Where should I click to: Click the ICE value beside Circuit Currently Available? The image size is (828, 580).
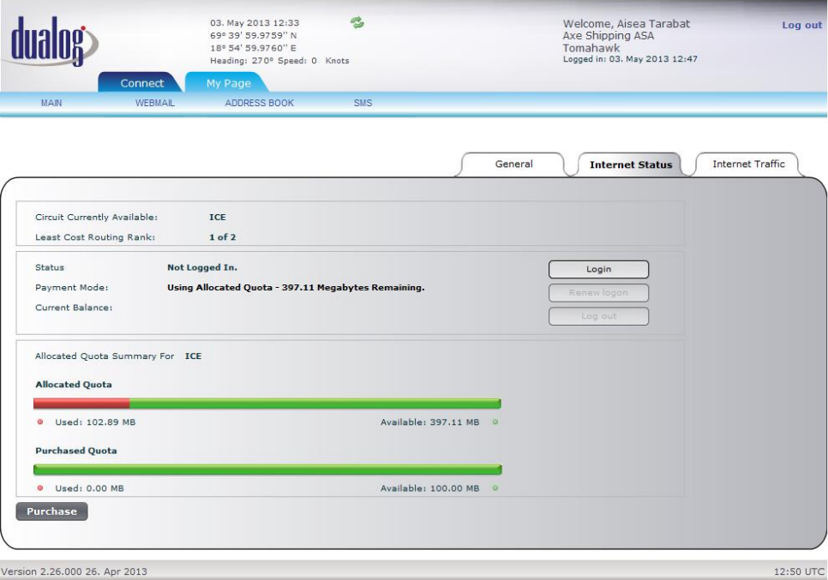pyautogui.click(x=218, y=217)
